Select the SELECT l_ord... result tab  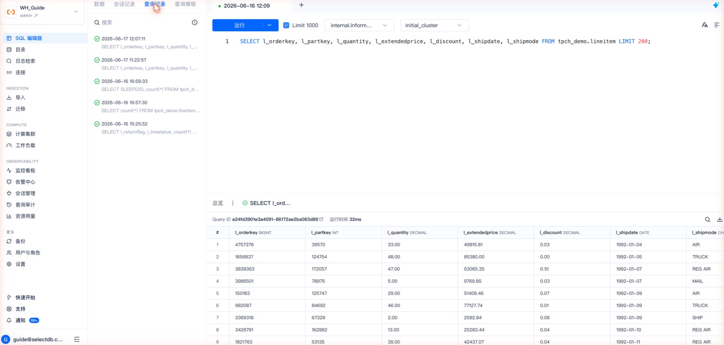(x=266, y=203)
